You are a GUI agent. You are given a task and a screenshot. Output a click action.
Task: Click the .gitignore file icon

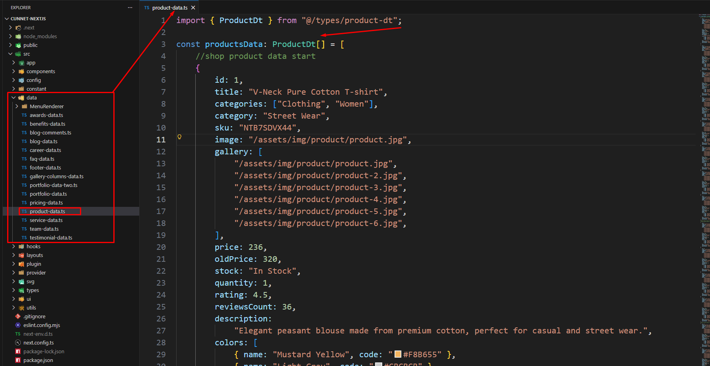pyautogui.click(x=18, y=317)
